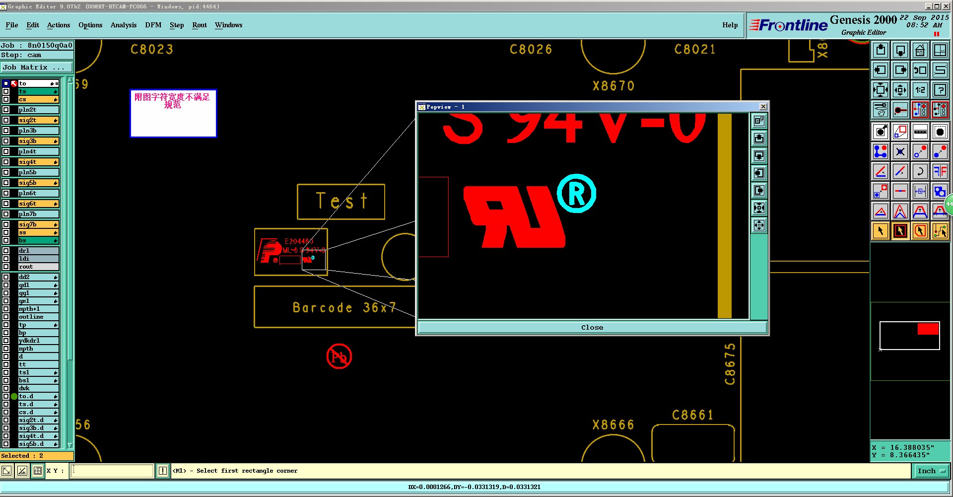Open the question mark help icon
Image resolution: width=953 pixels, height=497 pixels.
(940, 90)
